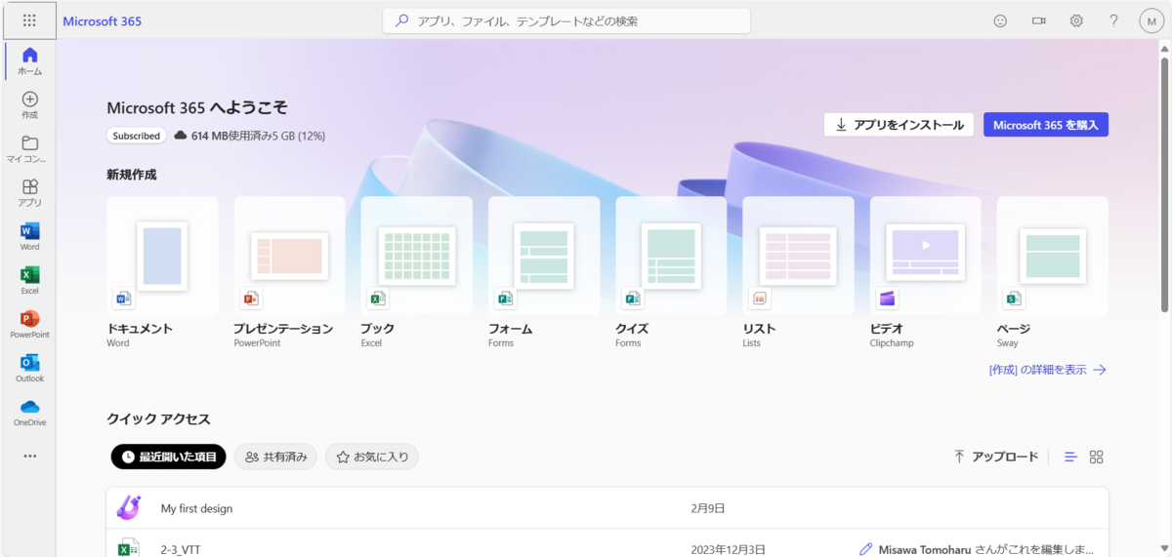Switch to grid view layout
The image size is (1172, 557).
(x=1096, y=457)
